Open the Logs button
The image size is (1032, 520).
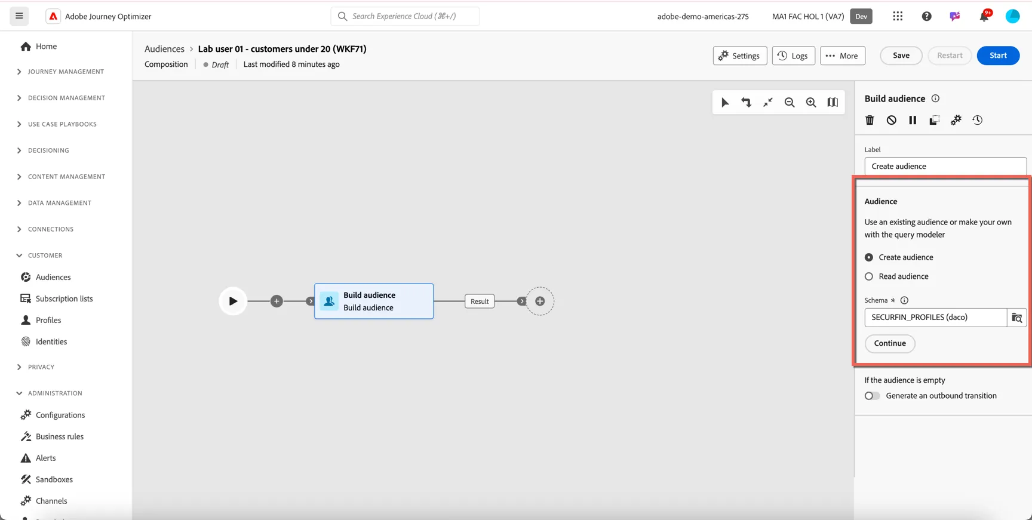tap(793, 56)
